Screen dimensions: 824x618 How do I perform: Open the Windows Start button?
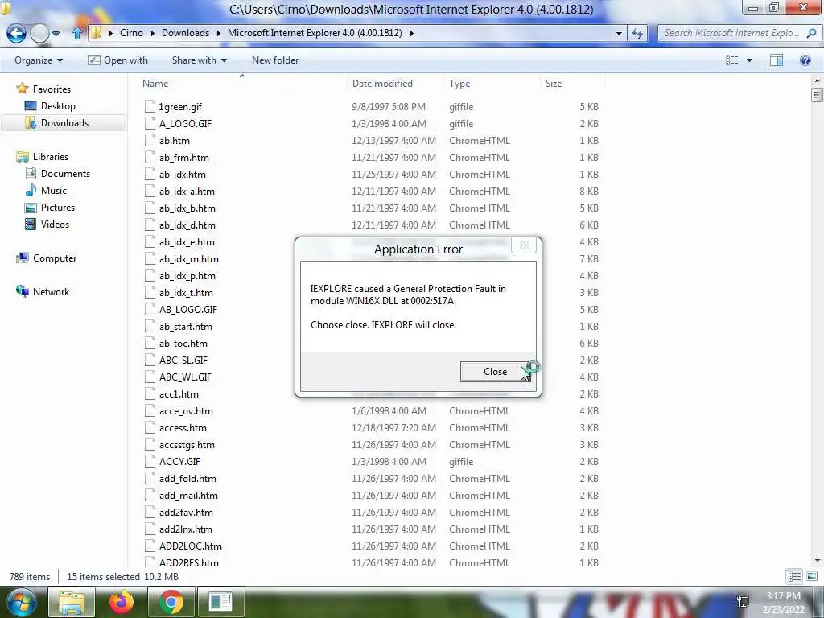[x=20, y=602]
